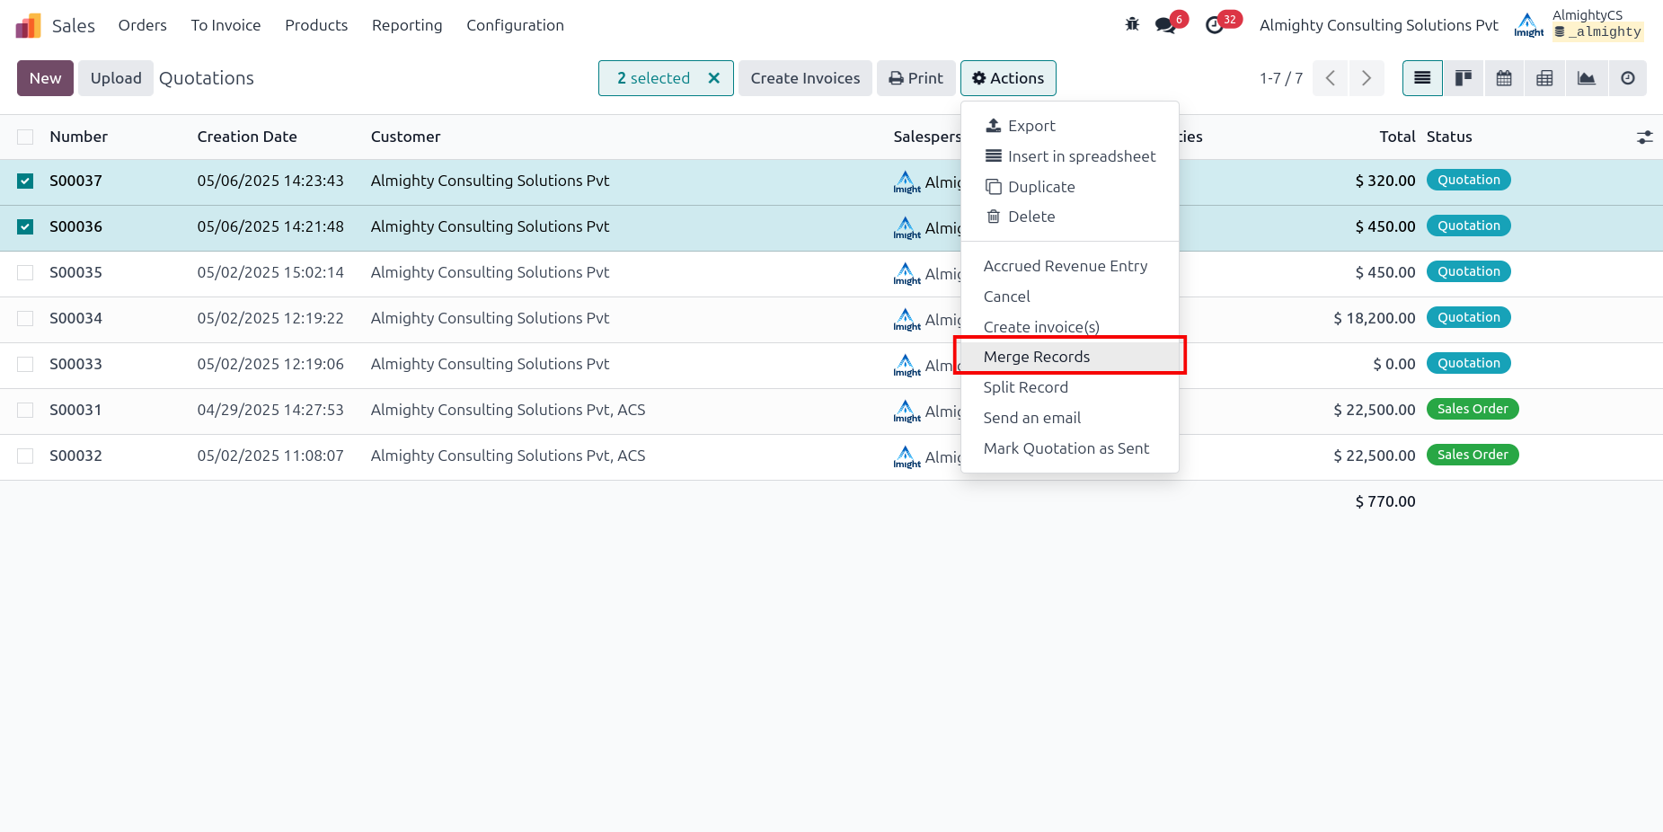This screenshot has height=832, width=1663.
Task: Switch to Graph view
Action: point(1587,78)
